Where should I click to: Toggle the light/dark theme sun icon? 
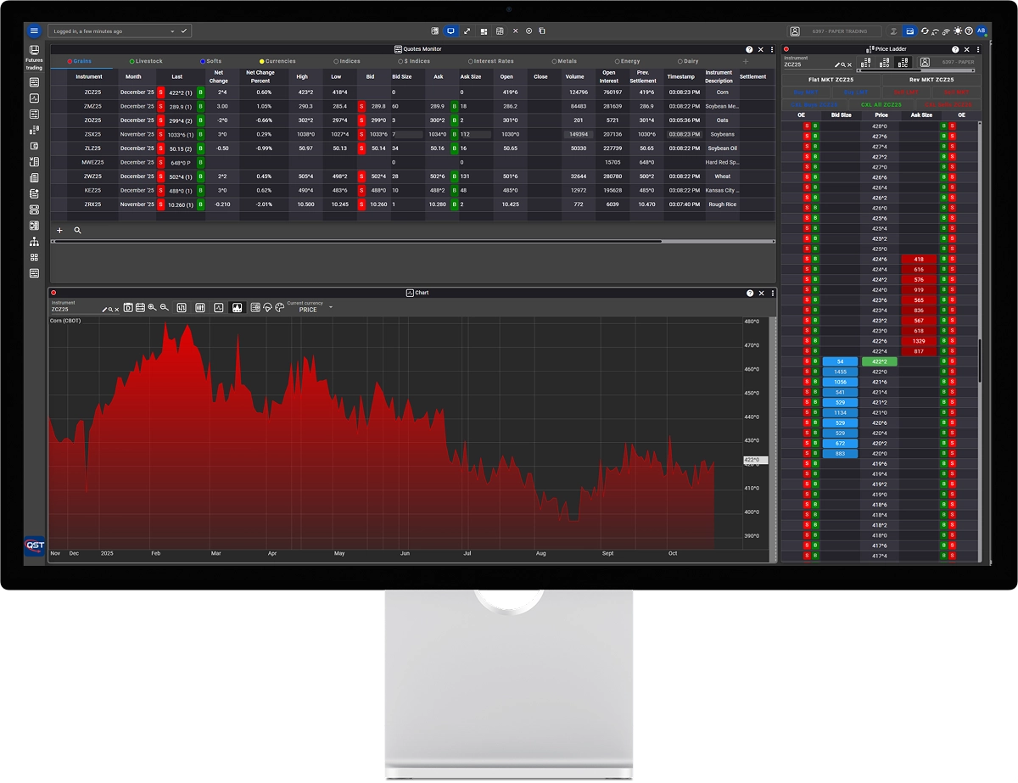tap(958, 31)
